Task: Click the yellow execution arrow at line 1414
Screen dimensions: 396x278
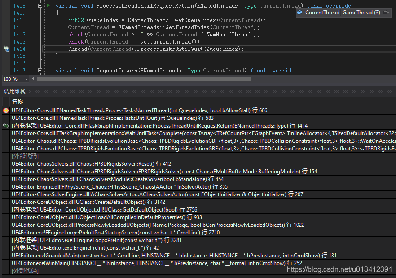Action: [x=6, y=49]
